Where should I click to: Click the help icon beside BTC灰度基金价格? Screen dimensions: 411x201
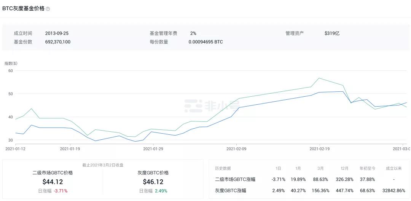48,9
